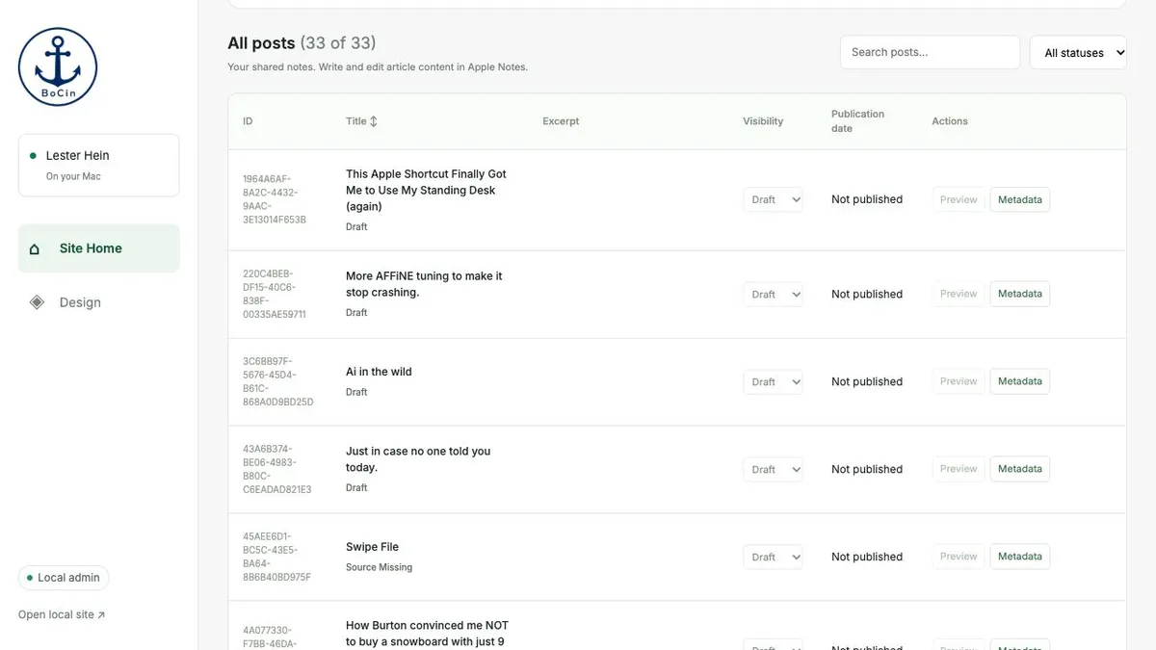The width and height of the screenshot is (1156, 650).
Task: Select the Swipe File title text
Action: pos(372,547)
